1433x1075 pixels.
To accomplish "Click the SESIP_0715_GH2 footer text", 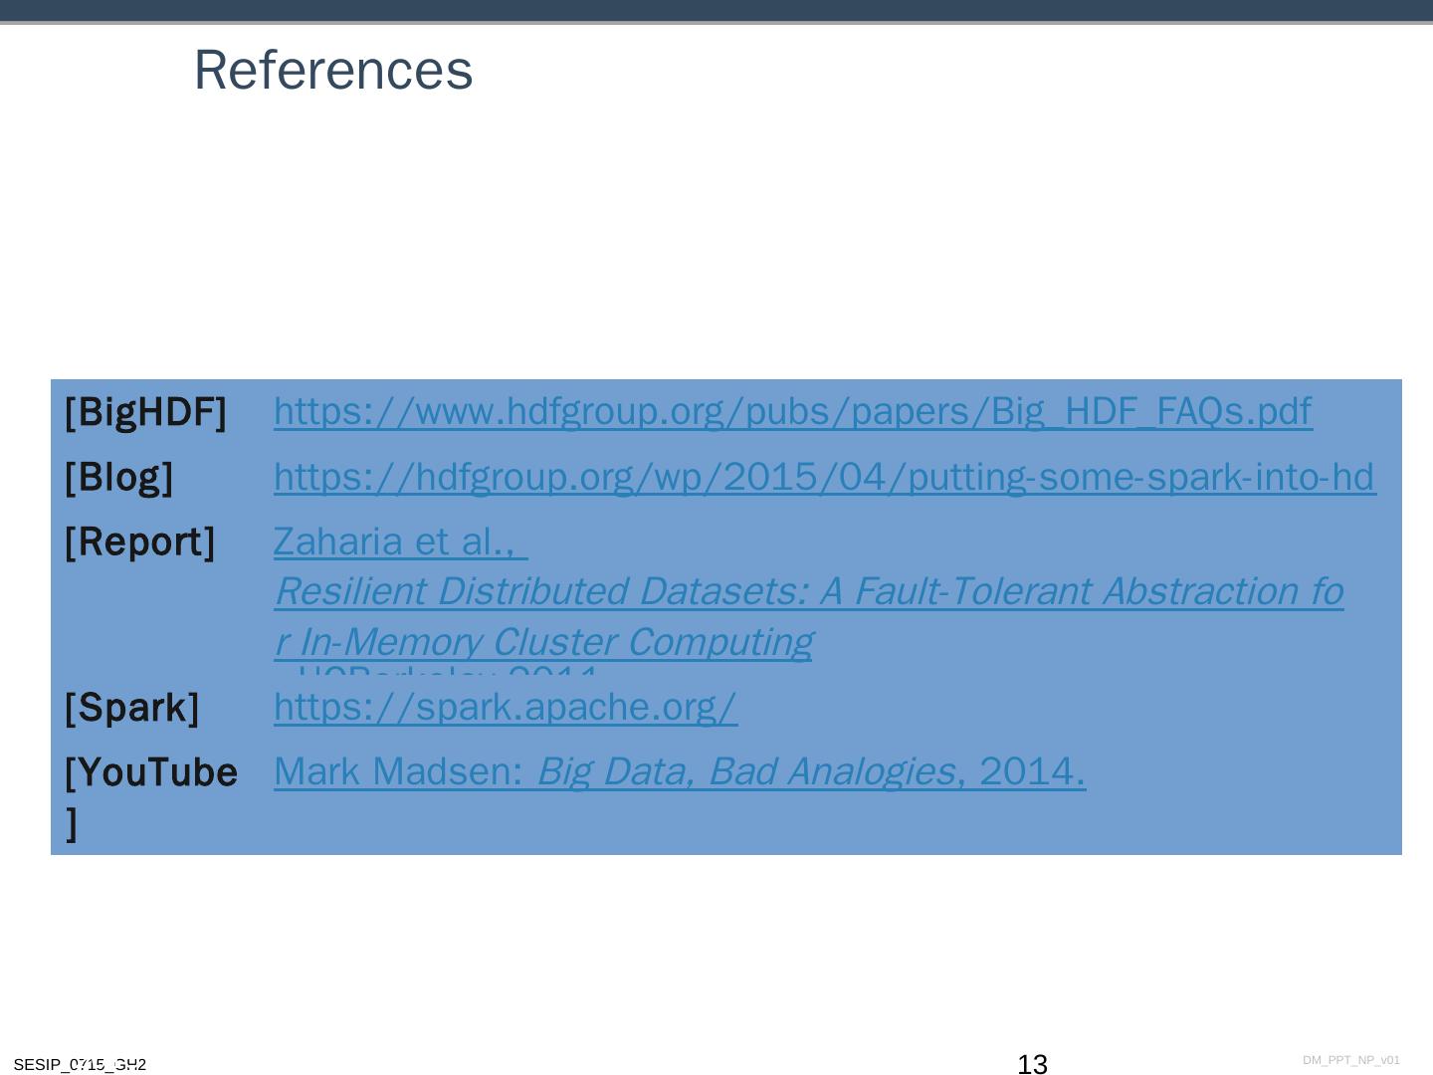I will pos(80,1064).
